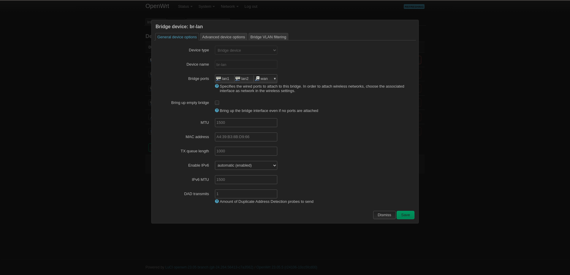Click the lan1 port icon in Bridge ports
Screen dimensions: 570x275
tap(218, 79)
